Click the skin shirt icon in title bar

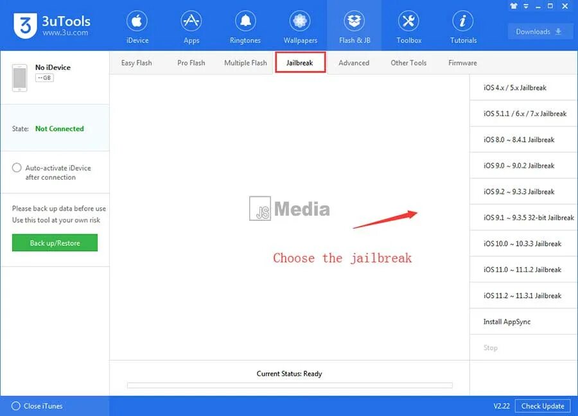tap(514, 6)
